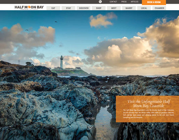Select the Marry menu item
The height and width of the screenshot is (140, 179).
tap(129, 8)
